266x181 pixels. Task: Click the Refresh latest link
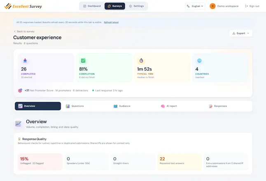(111, 22)
